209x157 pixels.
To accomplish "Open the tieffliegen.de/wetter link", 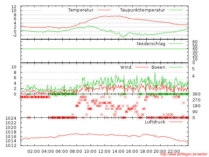I will click(x=184, y=154).
